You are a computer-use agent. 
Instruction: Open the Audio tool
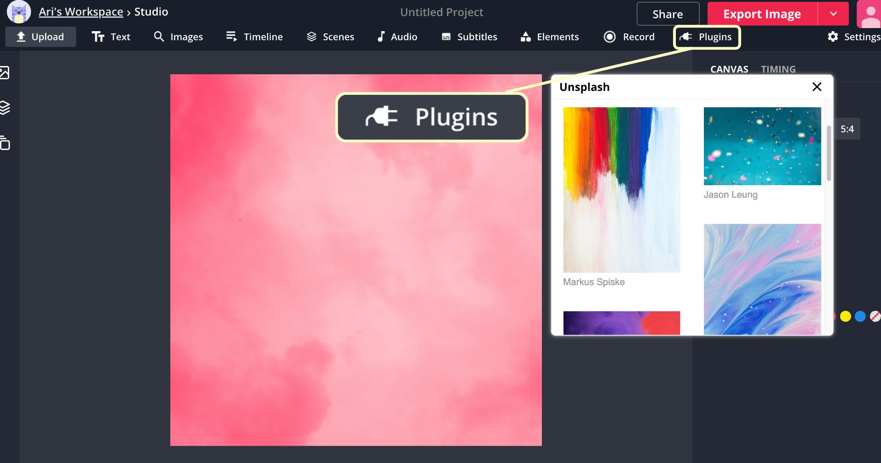point(397,37)
